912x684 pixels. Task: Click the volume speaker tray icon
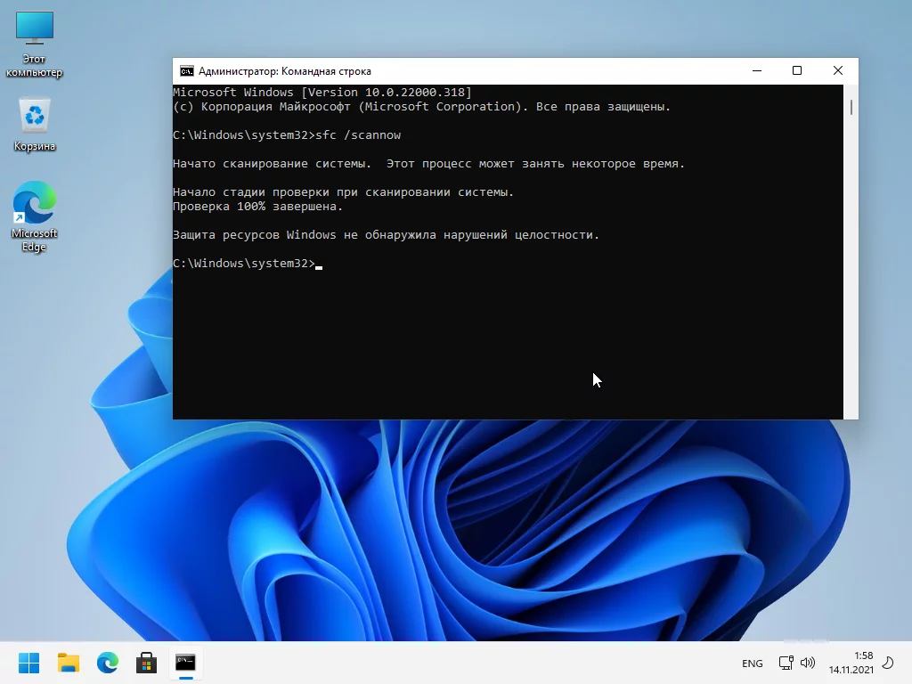point(808,663)
